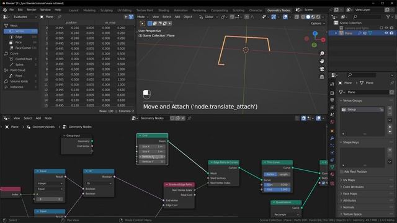Open the Object properties orange square tab
This screenshot has height=223, width=397.
coord(332,131)
